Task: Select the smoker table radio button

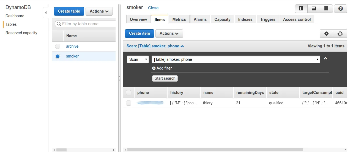Action: [x=58, y=56]
